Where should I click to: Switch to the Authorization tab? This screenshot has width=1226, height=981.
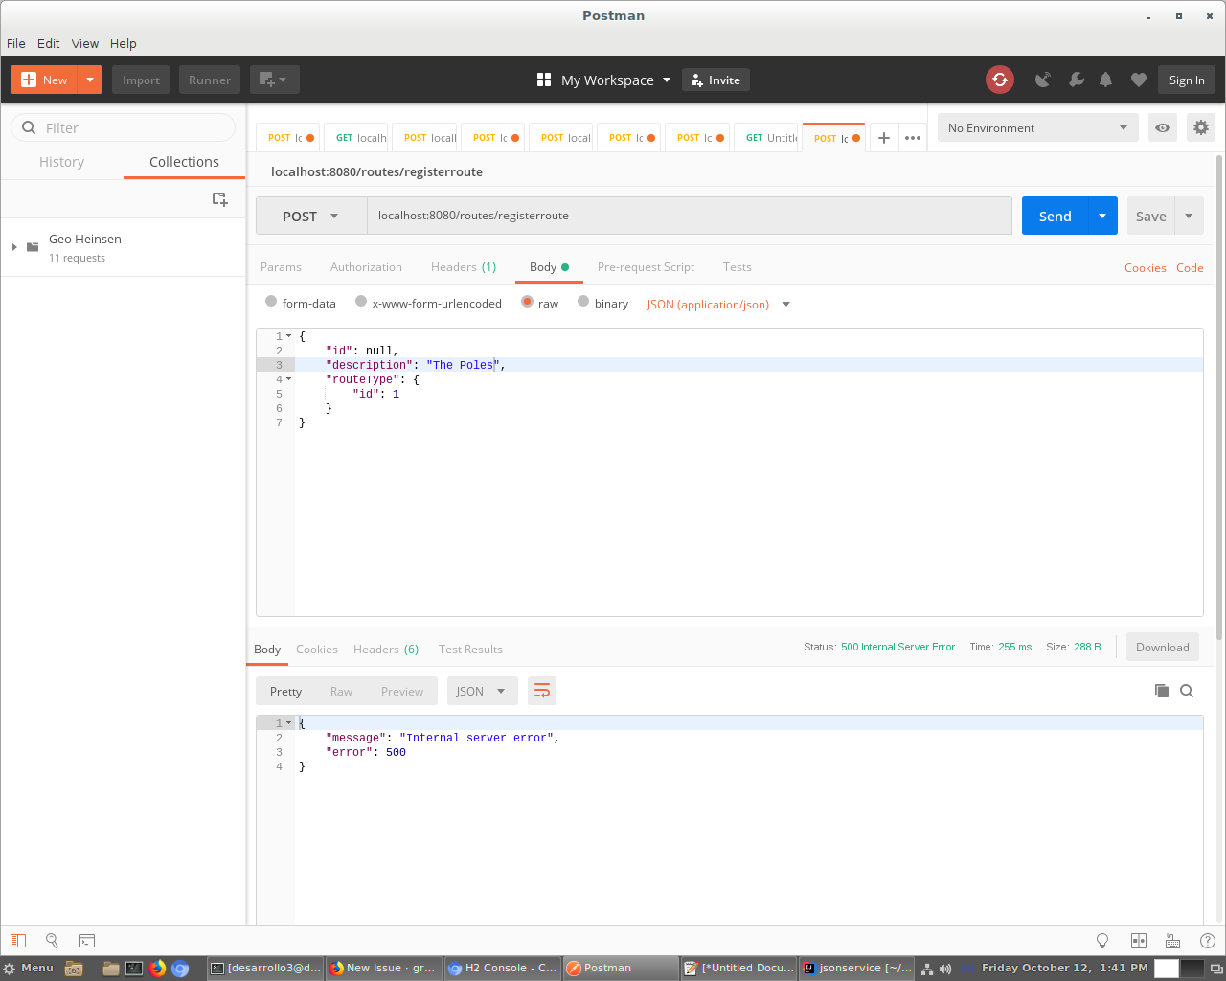tap(366, 267)
